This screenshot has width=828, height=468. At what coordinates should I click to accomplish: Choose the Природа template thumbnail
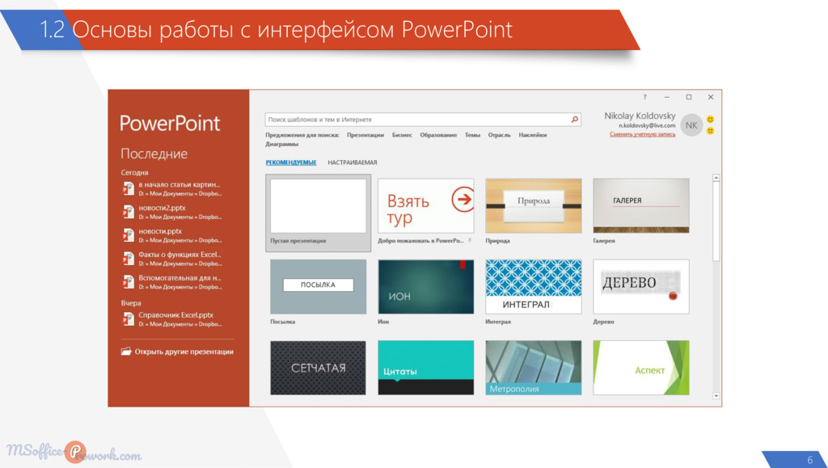(534, 206)
